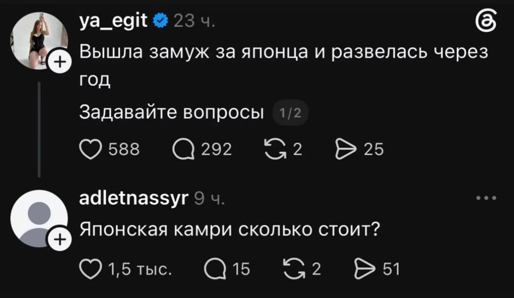
Task: Repost adletnassyr's comment
Action: [x=294, y=269]
